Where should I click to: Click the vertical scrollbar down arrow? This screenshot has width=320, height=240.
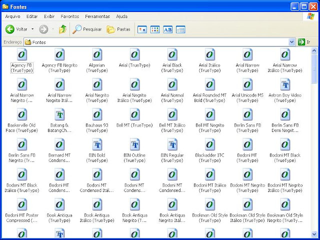coord(314,234)
